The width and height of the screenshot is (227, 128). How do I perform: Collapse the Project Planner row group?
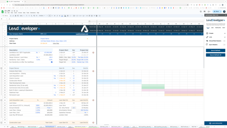coord(2,68)
